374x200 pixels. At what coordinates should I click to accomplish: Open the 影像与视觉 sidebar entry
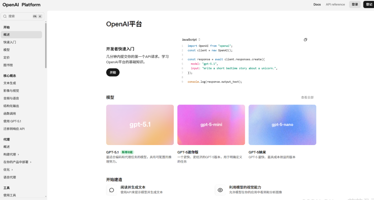(13, 90)
